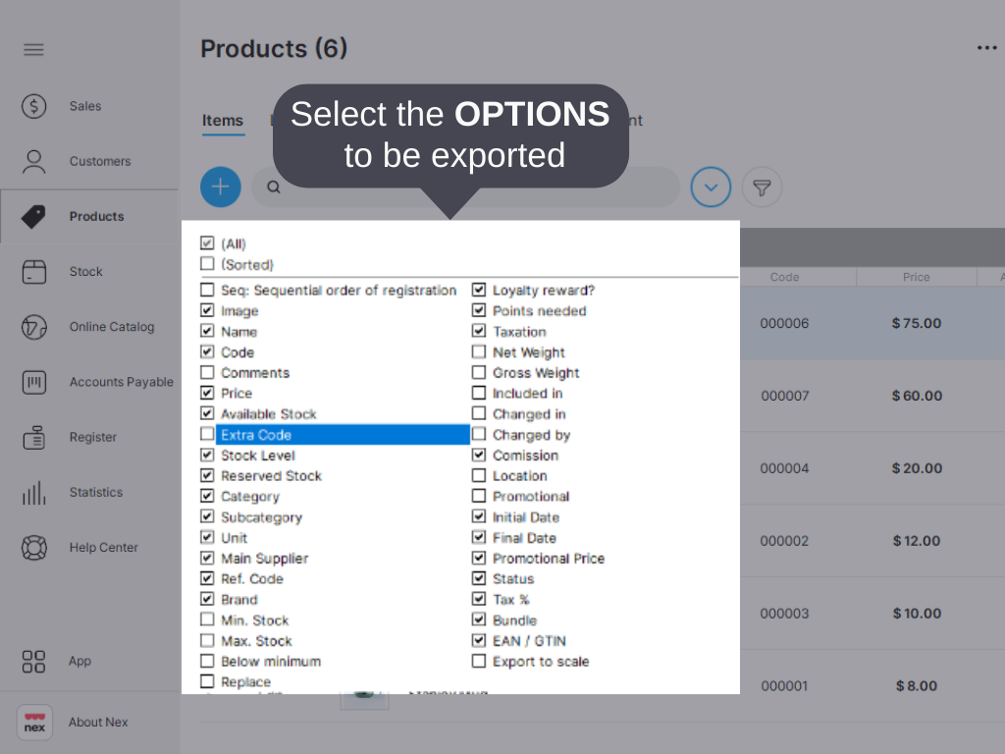Open the Stock section
Viewport: 1005px width, 754px height.
[x=34, y=271]
